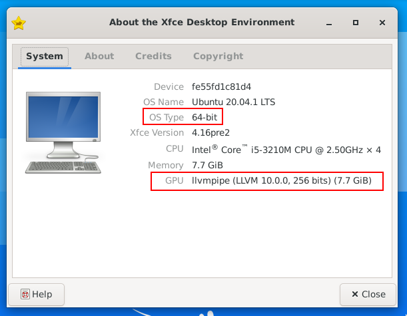Open Help for the About dialog
The image size is (407, 316).
[x=37, y=295]
